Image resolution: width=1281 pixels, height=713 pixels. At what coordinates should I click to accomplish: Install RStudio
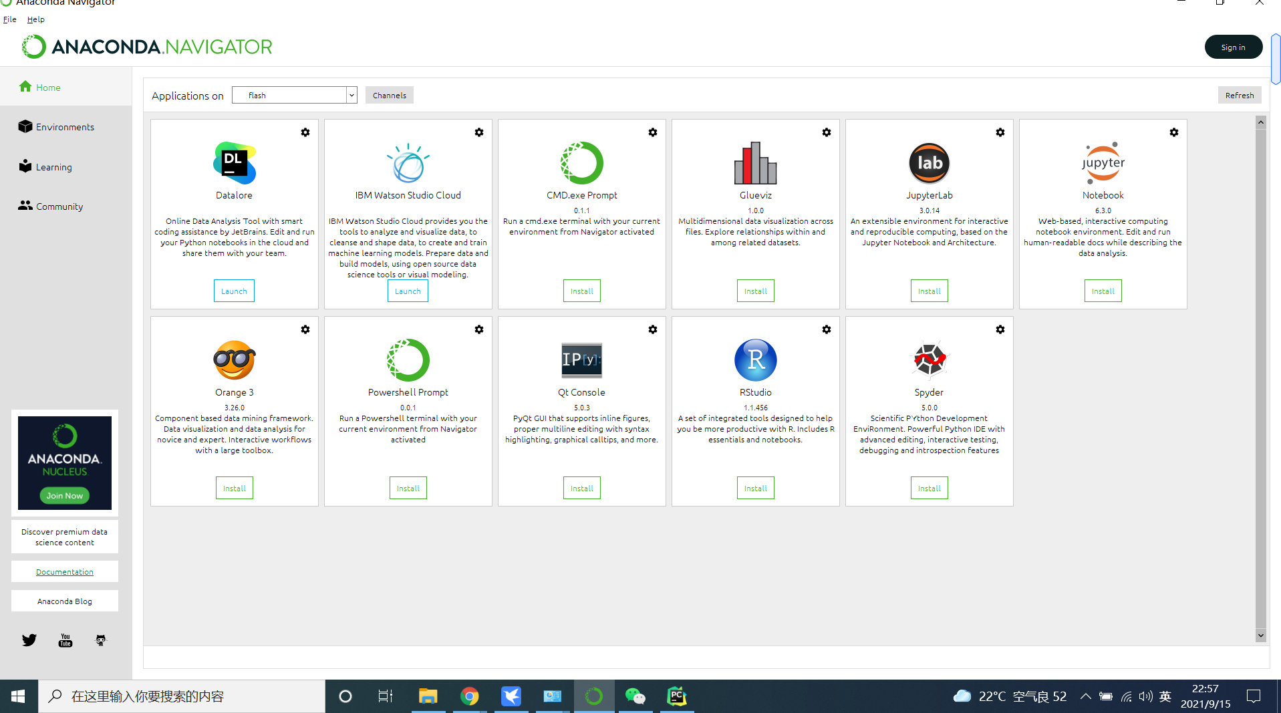click(x=756, y=488)
